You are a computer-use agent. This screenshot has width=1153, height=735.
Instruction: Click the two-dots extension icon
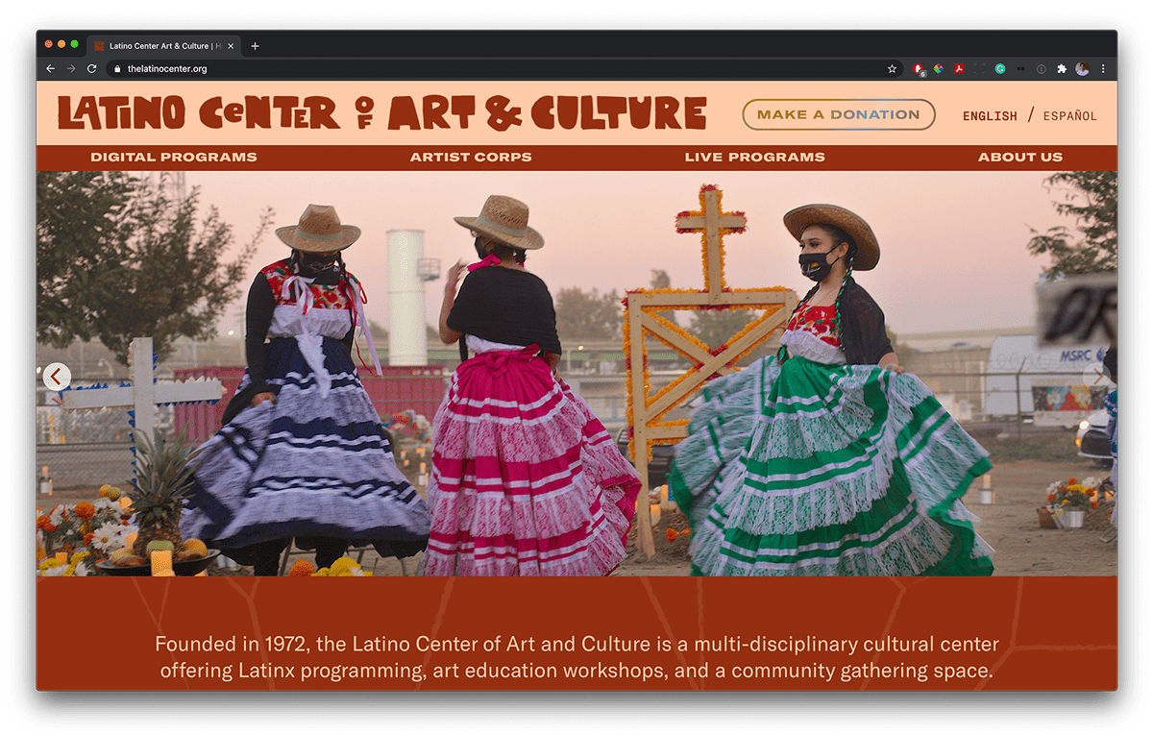pyautogui.click(x=1020, y=69)
